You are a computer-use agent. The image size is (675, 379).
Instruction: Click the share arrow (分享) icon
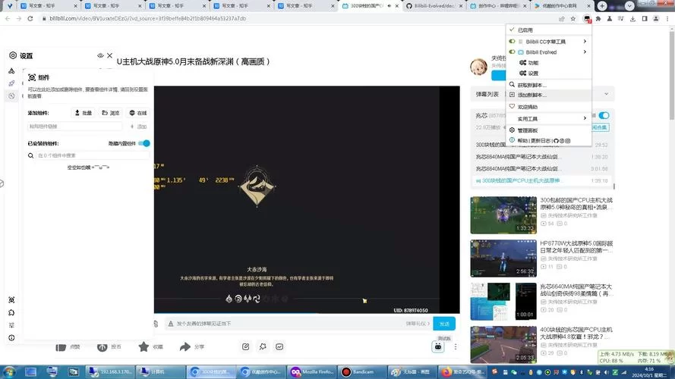[185, 346]
